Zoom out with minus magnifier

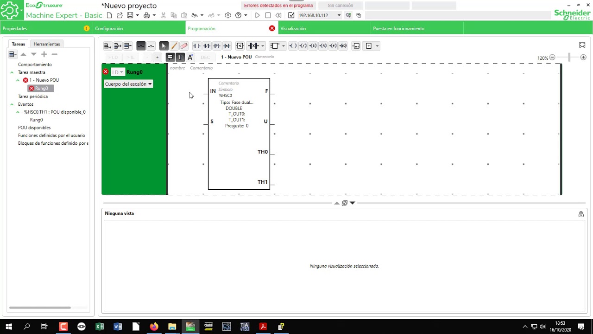click(552, 58)
